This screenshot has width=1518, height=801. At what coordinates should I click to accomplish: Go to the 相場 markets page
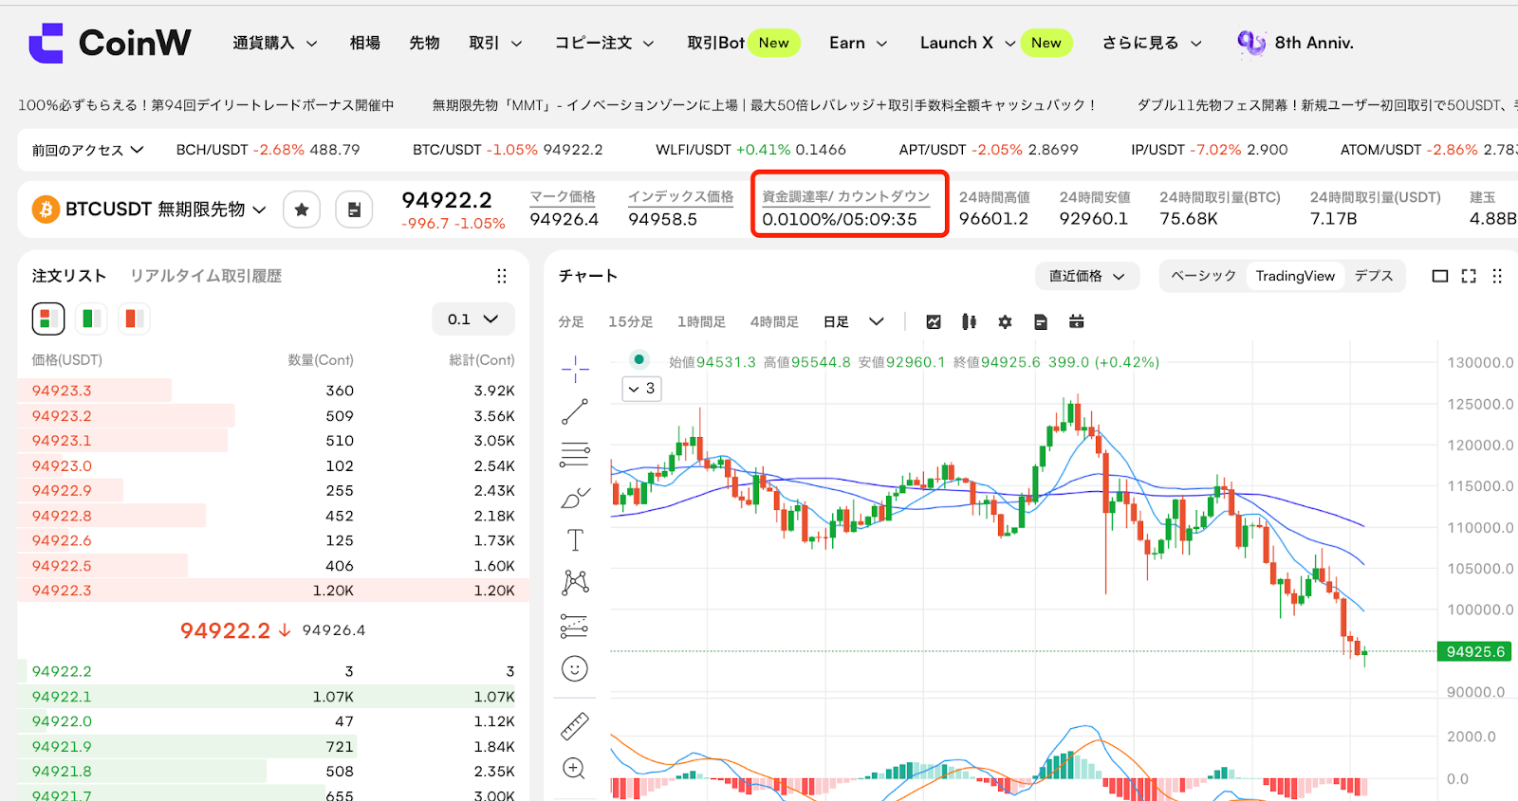coord(365,43)
